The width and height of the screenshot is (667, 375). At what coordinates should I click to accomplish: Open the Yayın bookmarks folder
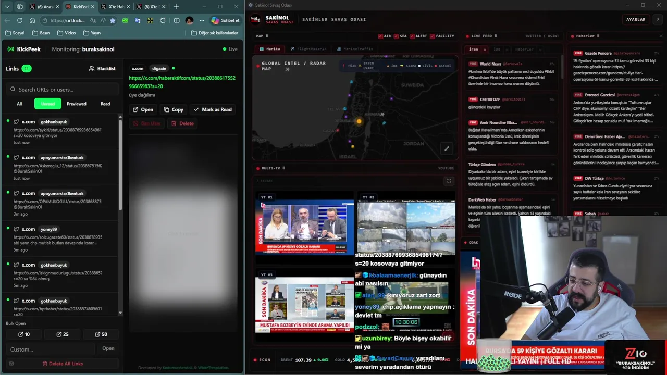[91, 33]
